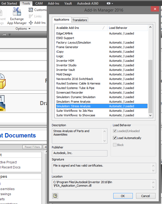Click the new part yellow cube icon
The image size is (162, 204).
tap(3, 81)
